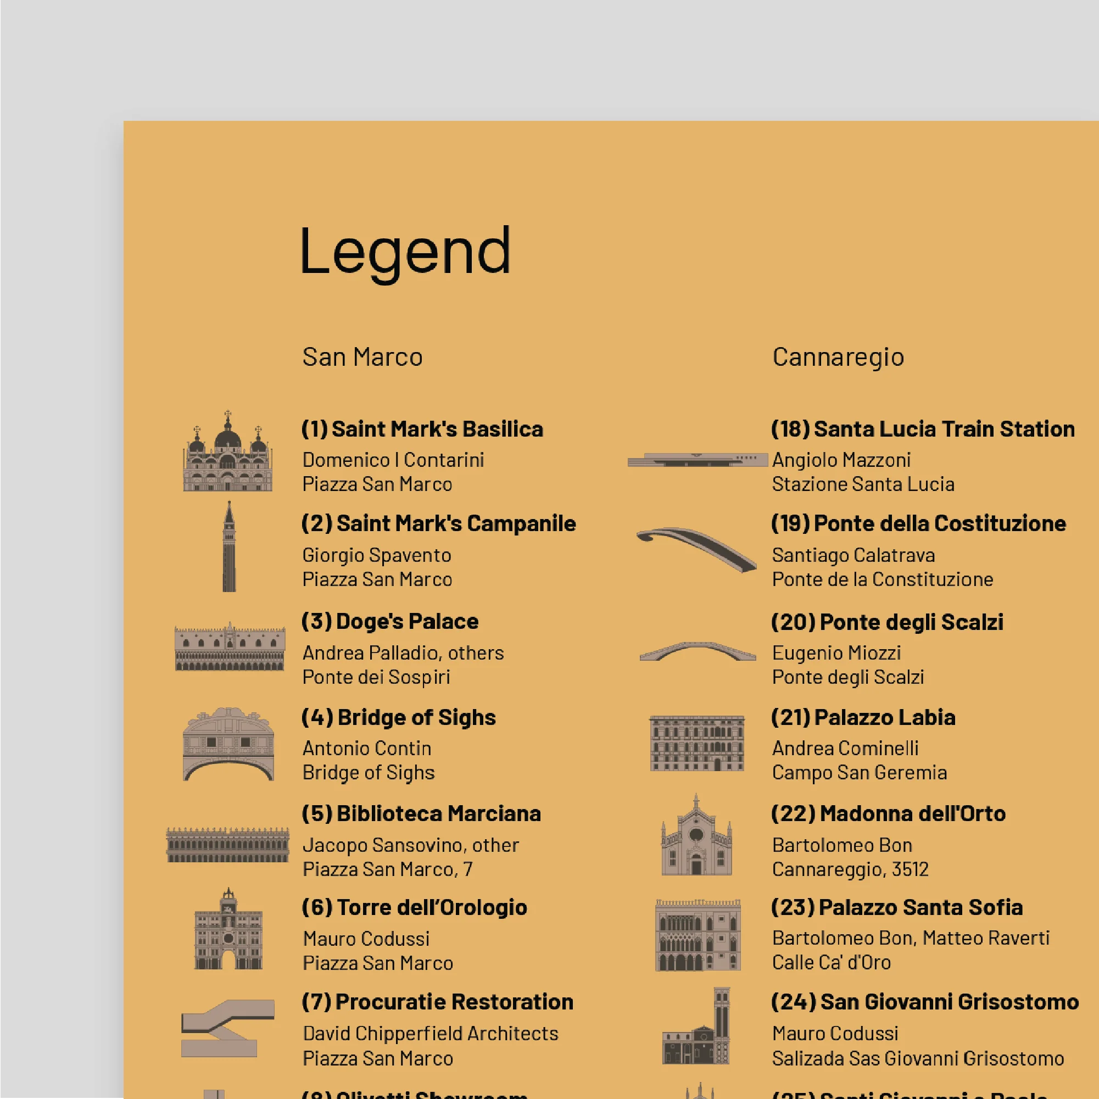Select the Palazzo Labia facade icon
This screenshot has width=1099, height=1099.
click(x=697, y=744)
